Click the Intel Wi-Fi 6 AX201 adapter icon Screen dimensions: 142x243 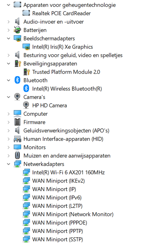[26, 172]
